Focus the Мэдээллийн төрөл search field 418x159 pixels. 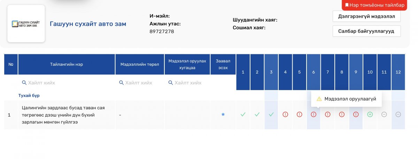[139, 83]
